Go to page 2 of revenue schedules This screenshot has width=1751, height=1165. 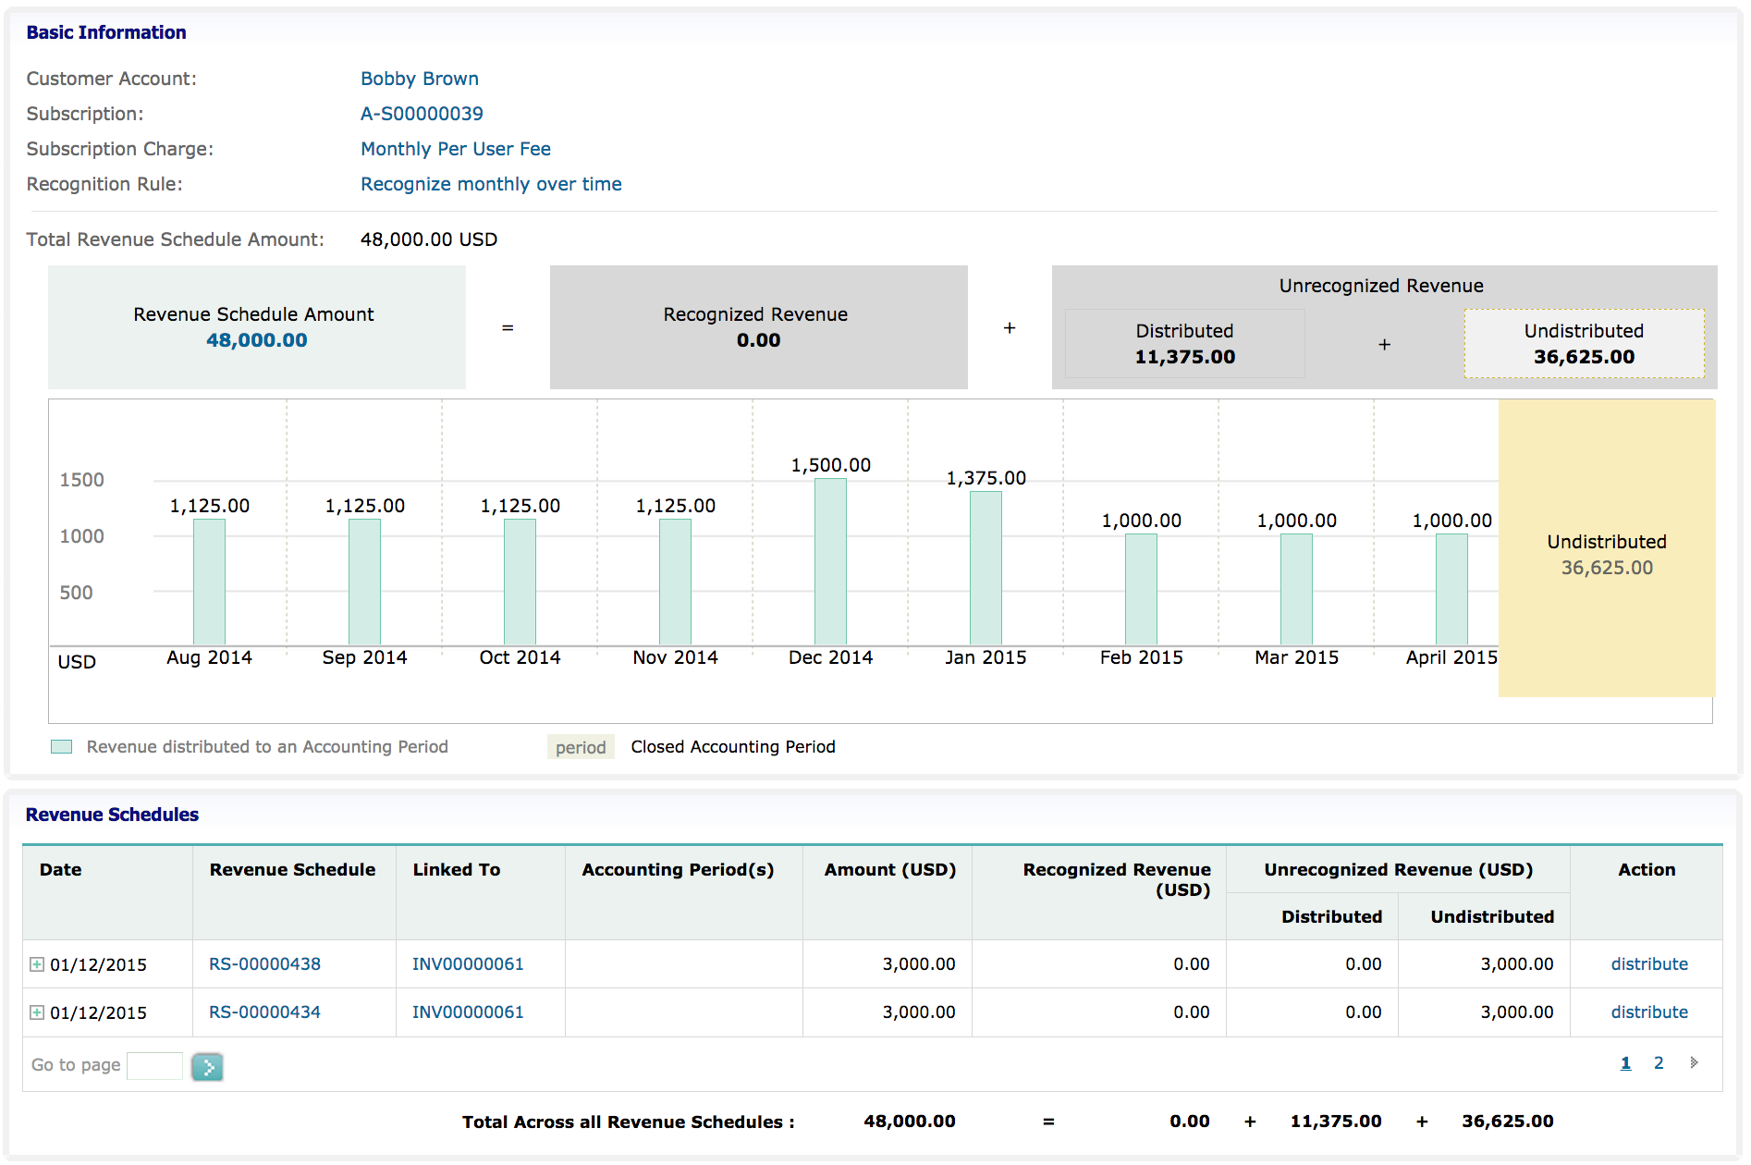point(1659,1063)
